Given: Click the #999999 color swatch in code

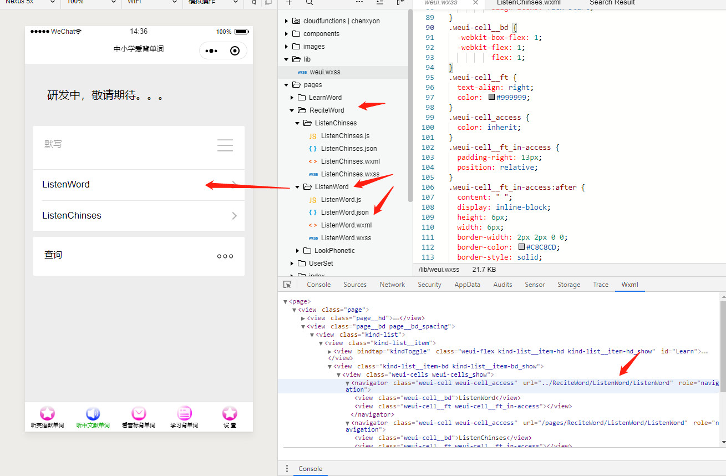Looking at the screenshot, I should tap(491, 97).
